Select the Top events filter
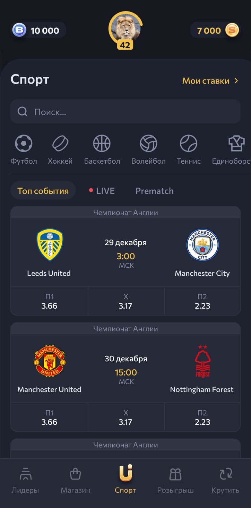Screen dimensions: 251x508 43,191
